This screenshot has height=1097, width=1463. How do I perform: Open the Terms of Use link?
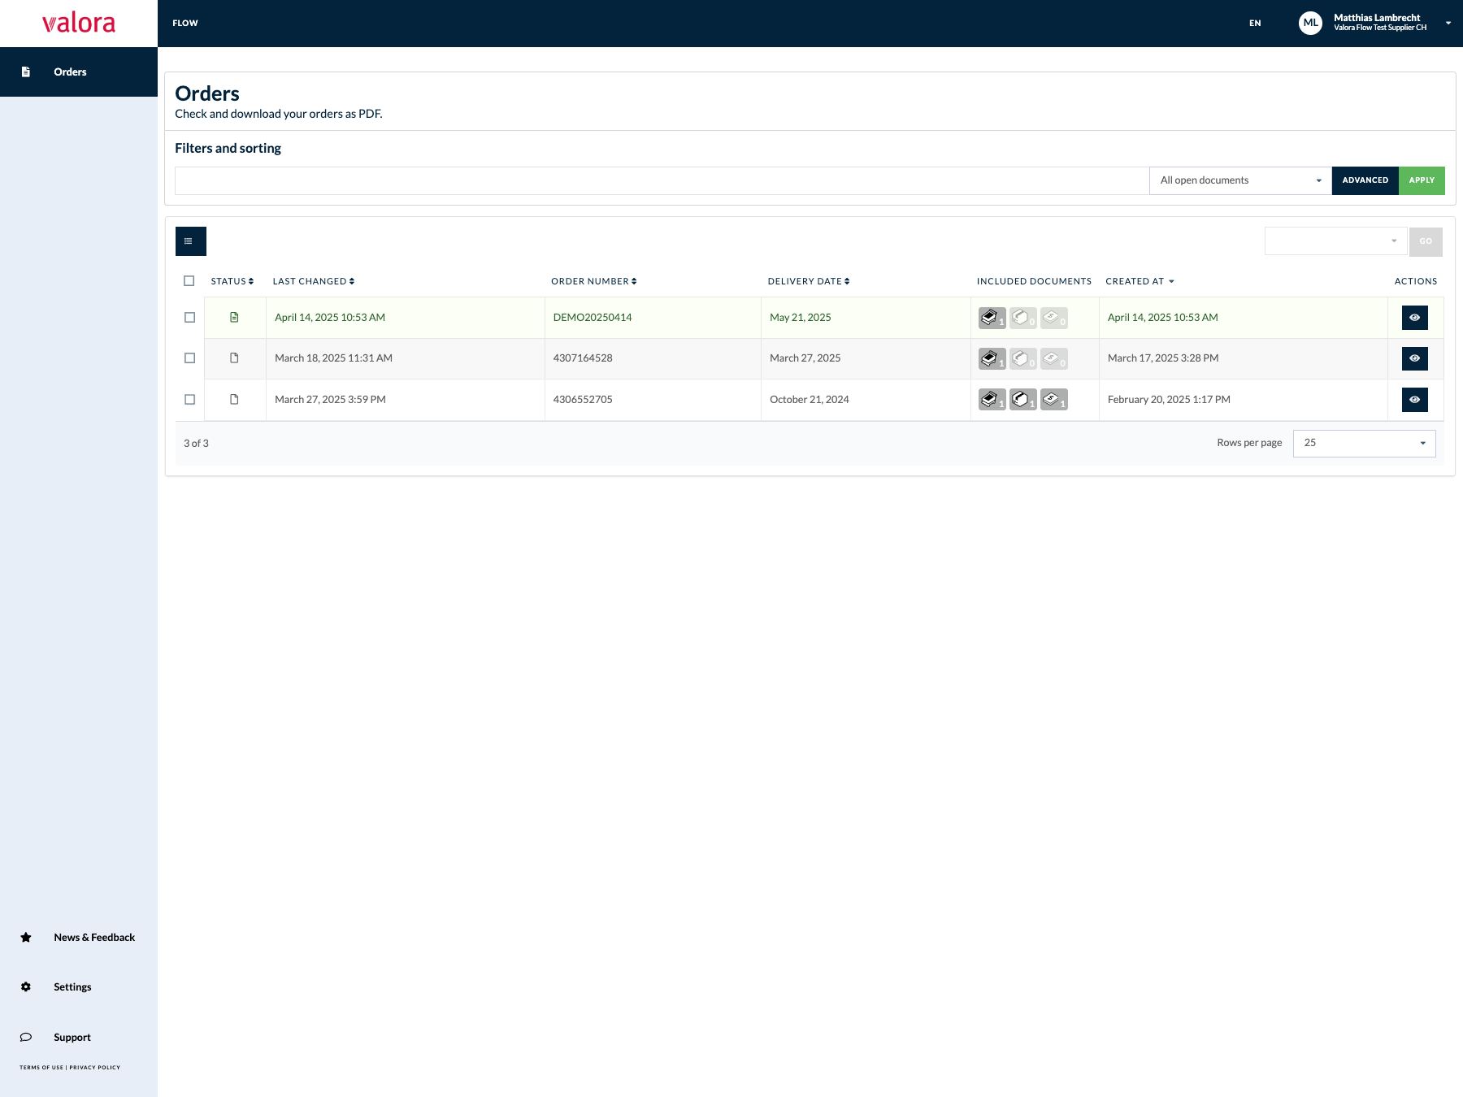(41, 1068)
